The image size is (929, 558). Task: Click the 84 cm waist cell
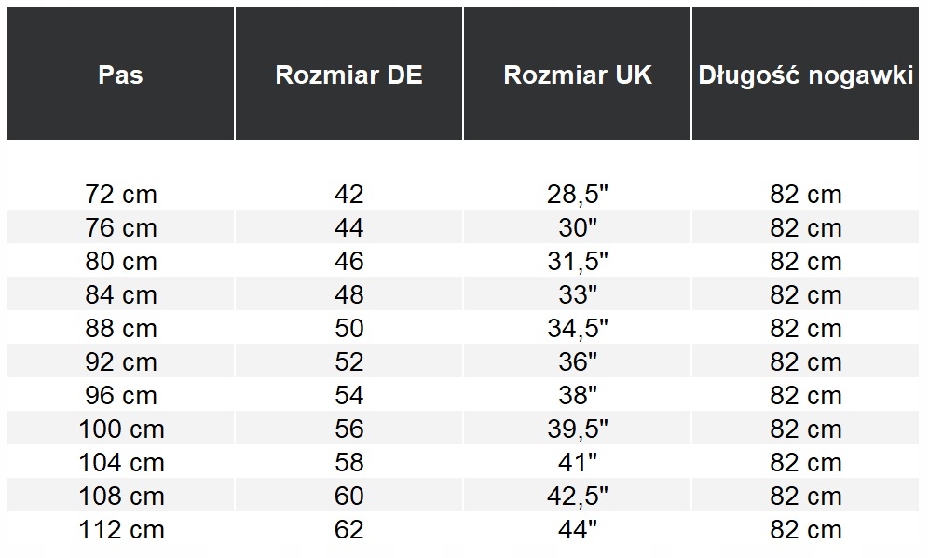tap(121, 295)
